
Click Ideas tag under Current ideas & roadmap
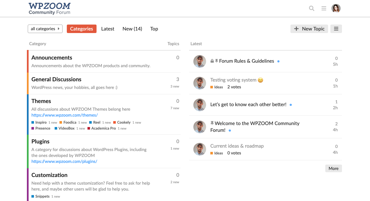[217, 153]
